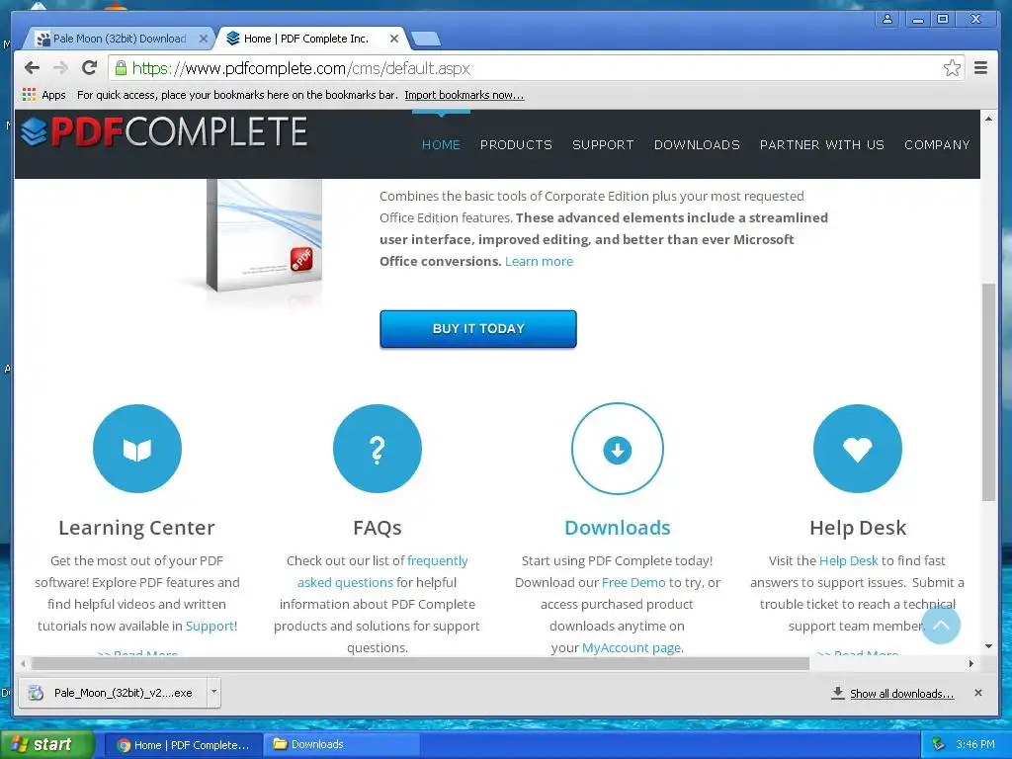This screenshot has height=759, width=1012.
Task: Click the Help Desk heading
Action: point(858,528)
